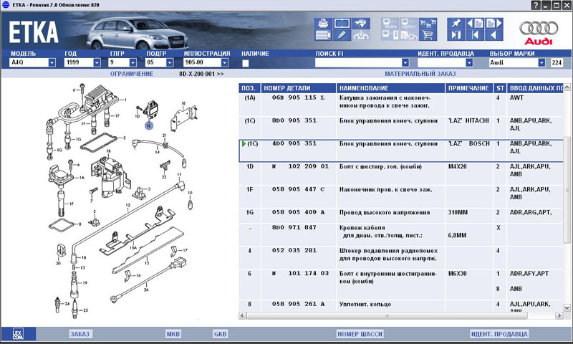Click the help question-mark icon

(535, 5)
